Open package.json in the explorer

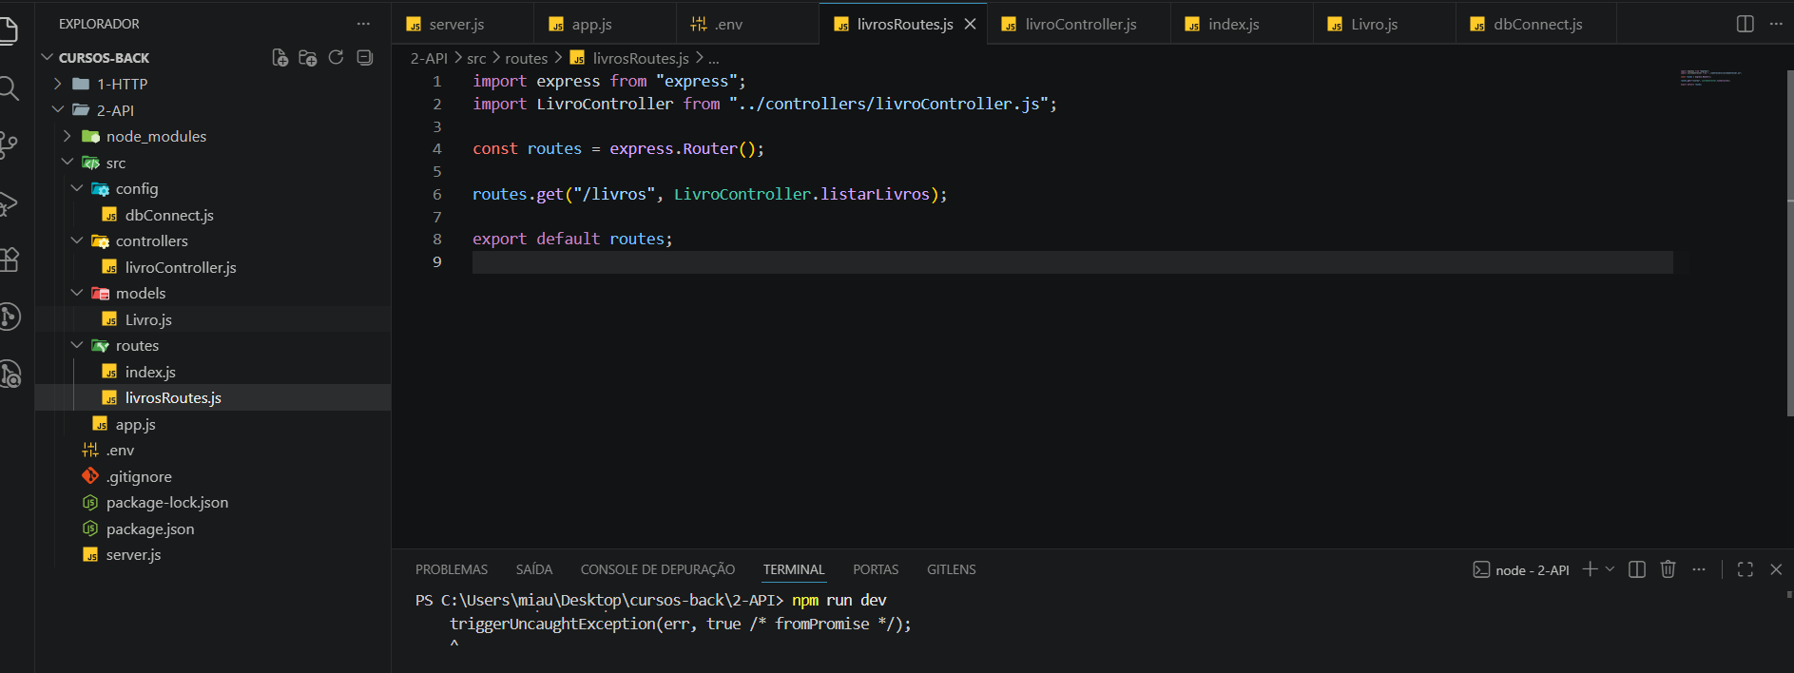[213, 529]
